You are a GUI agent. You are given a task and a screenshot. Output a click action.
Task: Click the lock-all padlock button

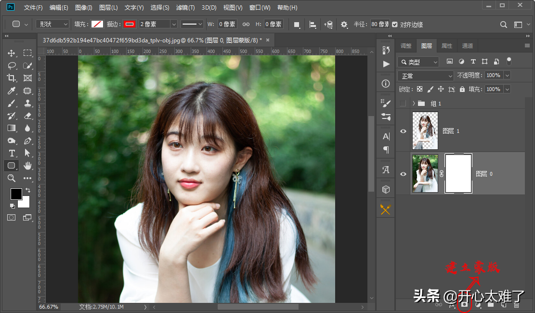tap(462, 89)
